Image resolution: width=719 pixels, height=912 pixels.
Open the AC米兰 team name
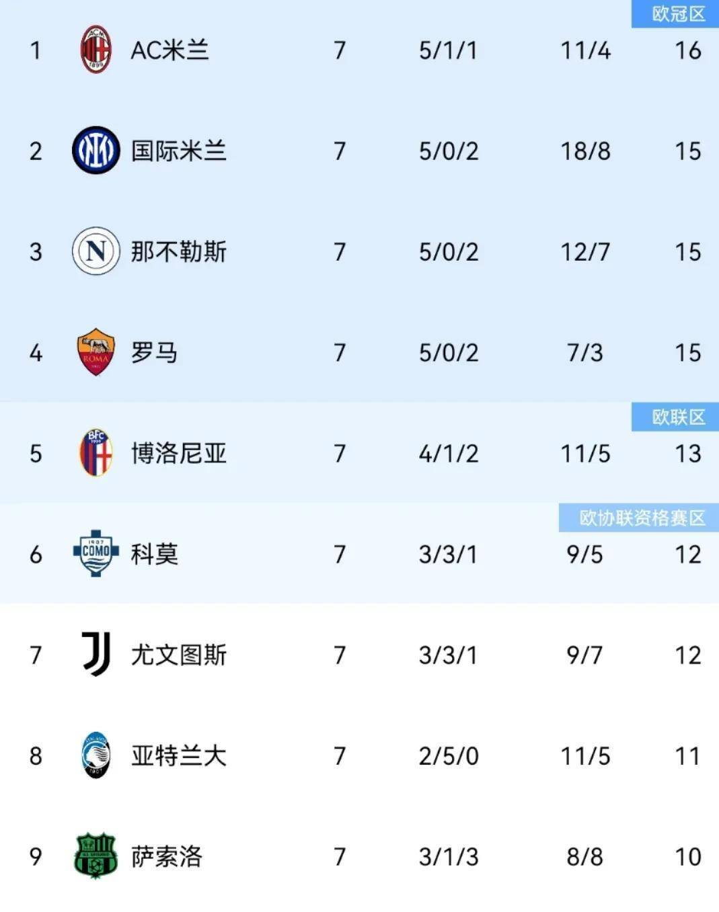tap(169, 50)
